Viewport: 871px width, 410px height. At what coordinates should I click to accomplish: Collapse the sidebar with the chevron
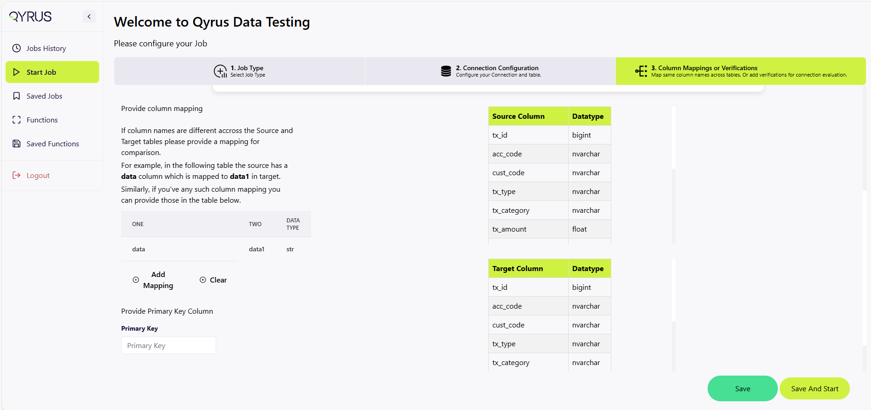point(89,17)
